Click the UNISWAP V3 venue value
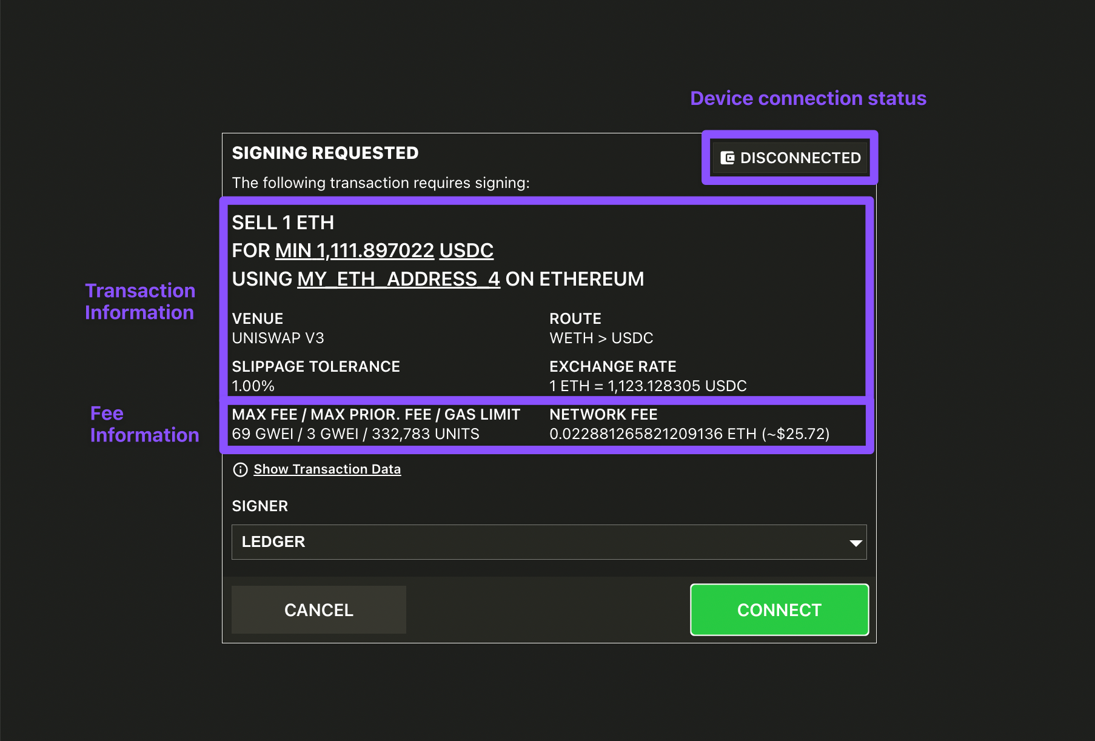Screen dimensions: 1095x741 pos(278,338)
